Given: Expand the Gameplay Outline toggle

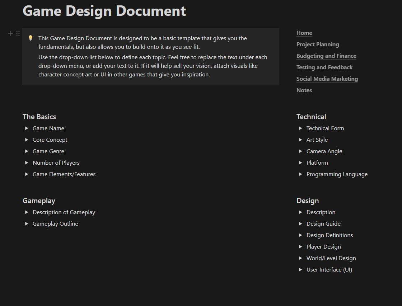Looking at the screenshot, I should (27, 223).
